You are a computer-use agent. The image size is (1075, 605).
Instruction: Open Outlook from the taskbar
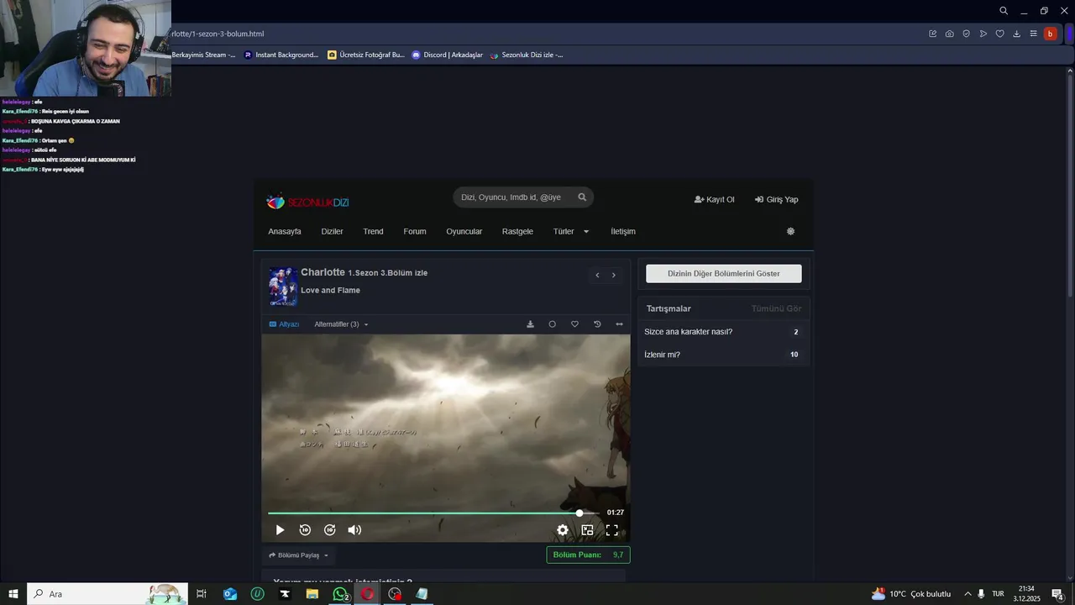[230, 594]
